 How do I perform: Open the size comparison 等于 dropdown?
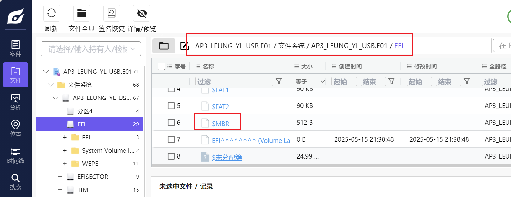pyautogui.click(x=310, y=82)
